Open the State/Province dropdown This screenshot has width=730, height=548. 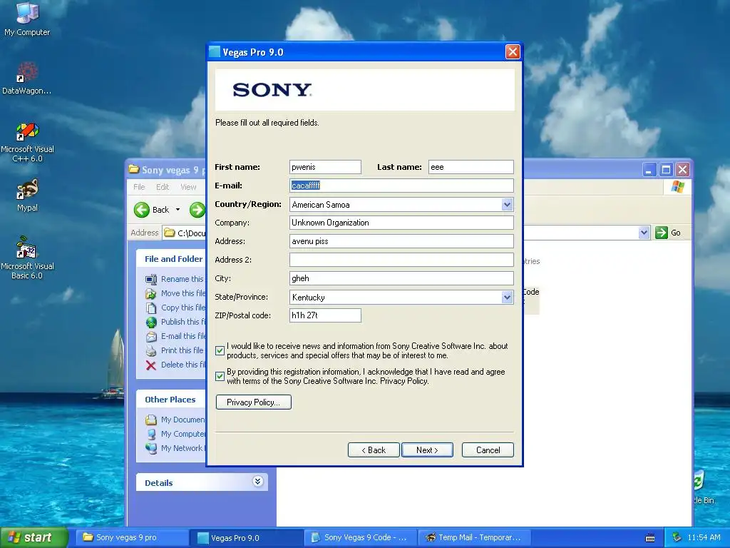[x=507, y=297]
